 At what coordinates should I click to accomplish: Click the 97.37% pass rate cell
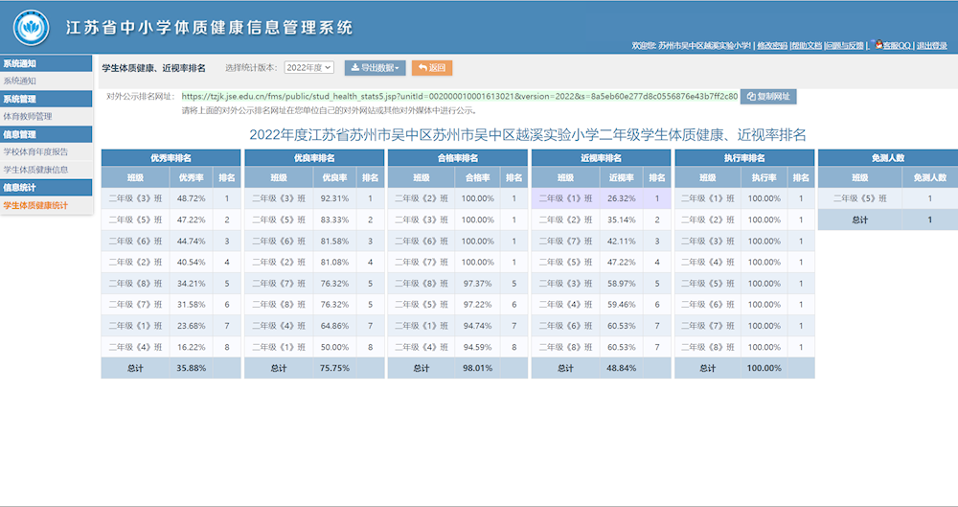(x=478, y=283)
